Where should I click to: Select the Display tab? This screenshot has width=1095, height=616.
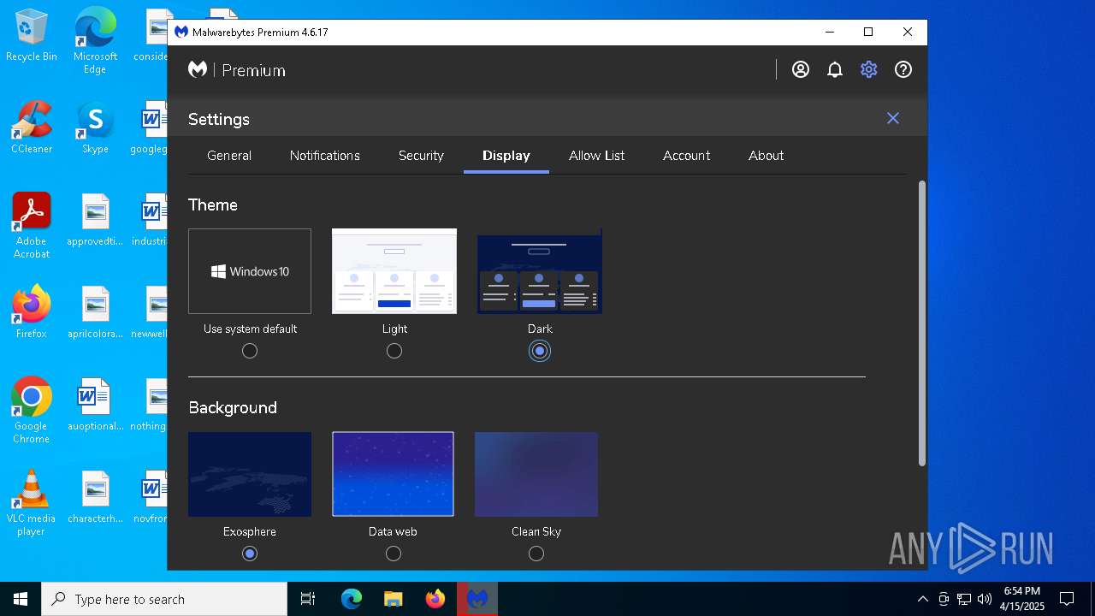point(506,156)
